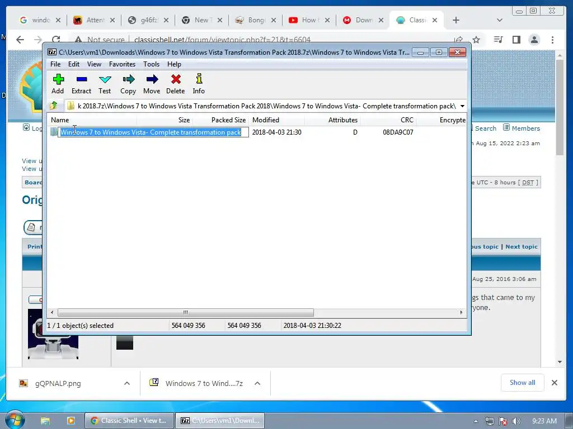Click the Chrome back arrow

[x=20, y=40]
